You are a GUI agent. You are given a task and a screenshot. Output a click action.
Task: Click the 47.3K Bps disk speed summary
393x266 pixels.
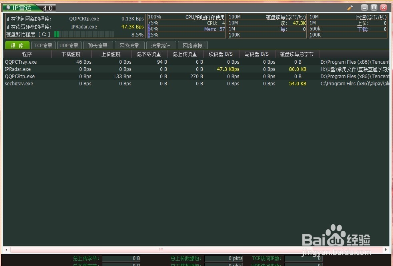133,26
